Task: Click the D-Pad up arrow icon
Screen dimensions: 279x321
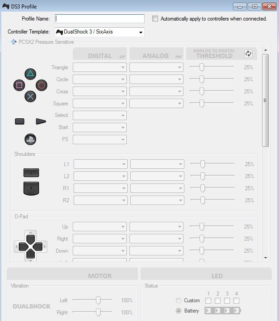Action: 30,239
